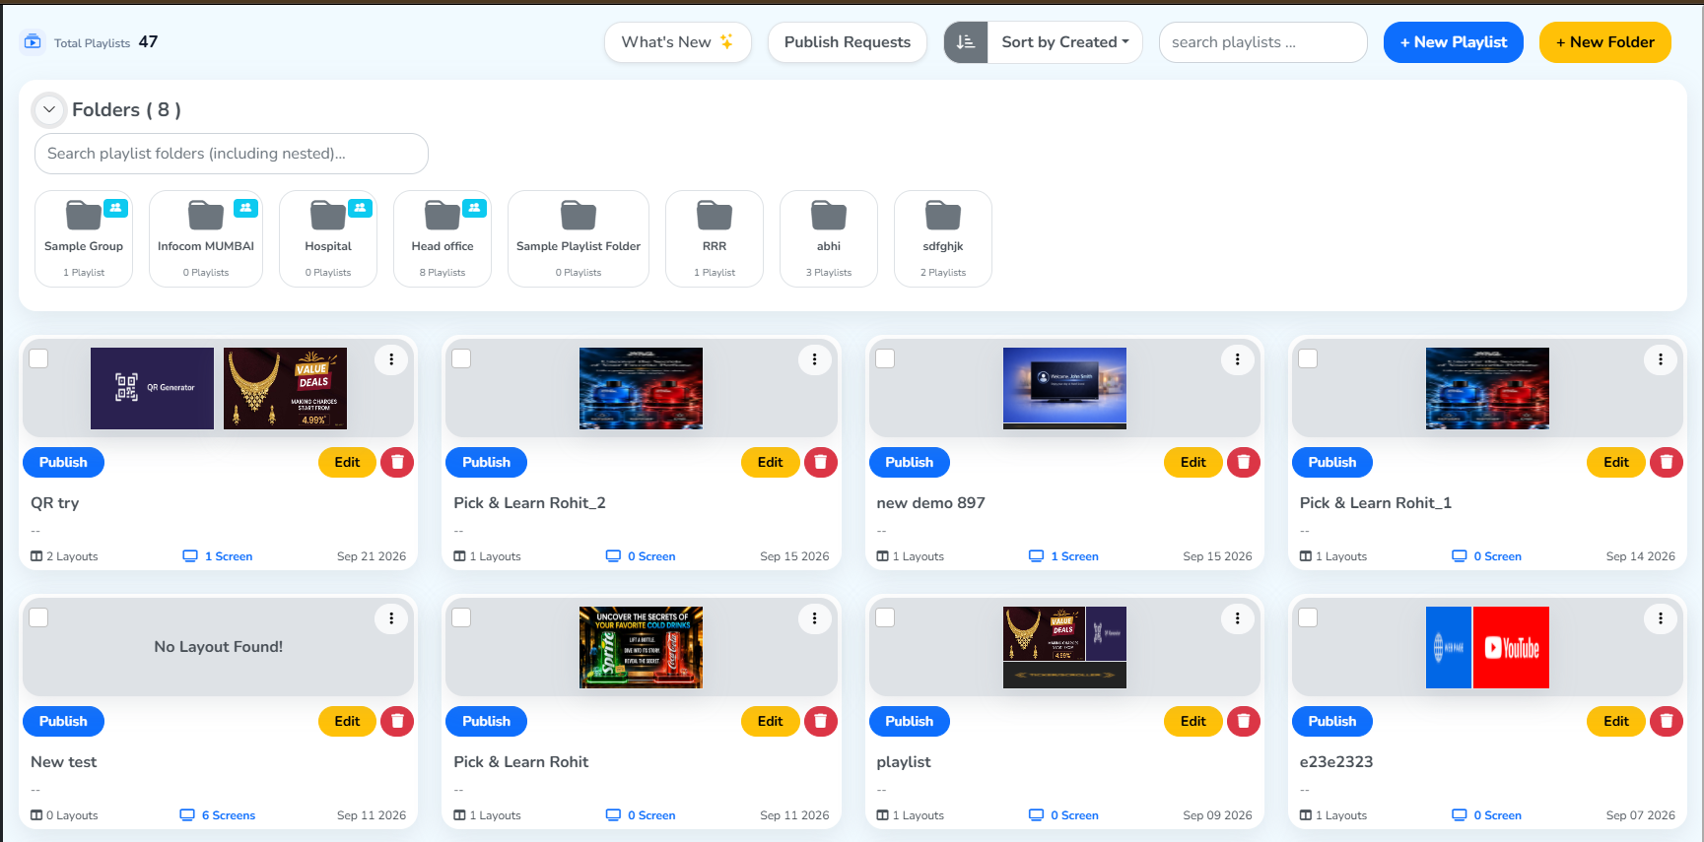This screenshot has width=1704, height=842.
Task: Click trash icon for e23e2323 playlist
Action: [x=1667, y=721]
